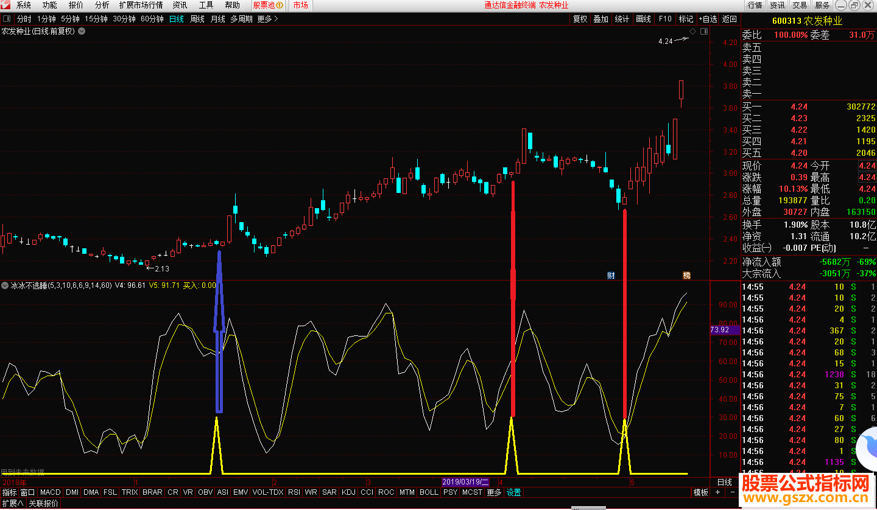The width and height of the screenshot is (877, 510).
Task: Open the 资讯 menu in menu bar
Action: [180, 5]
